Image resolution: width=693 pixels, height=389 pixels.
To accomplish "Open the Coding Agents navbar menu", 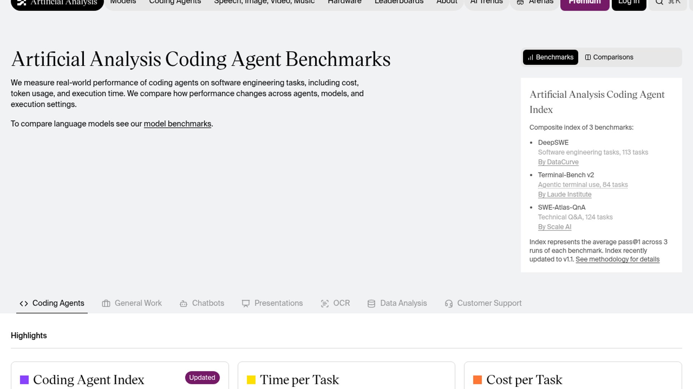I will [175, 2].
